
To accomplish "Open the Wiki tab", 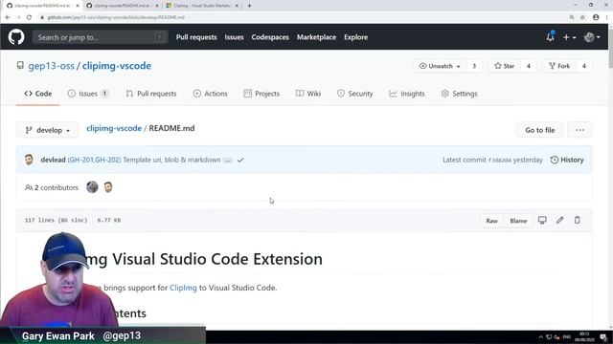I will tap(308, 94).
